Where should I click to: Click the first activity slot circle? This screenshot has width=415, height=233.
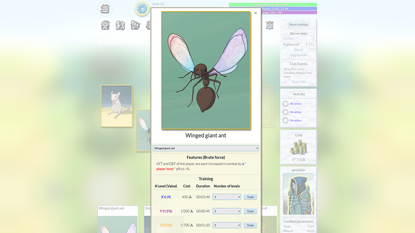(x=285, y=104)
